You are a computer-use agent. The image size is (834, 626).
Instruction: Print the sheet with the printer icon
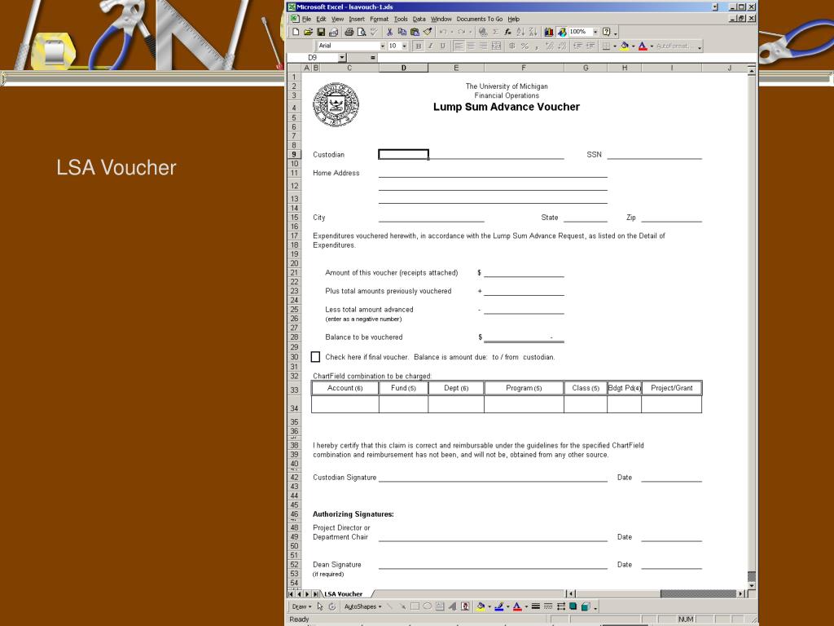[349, 32]
